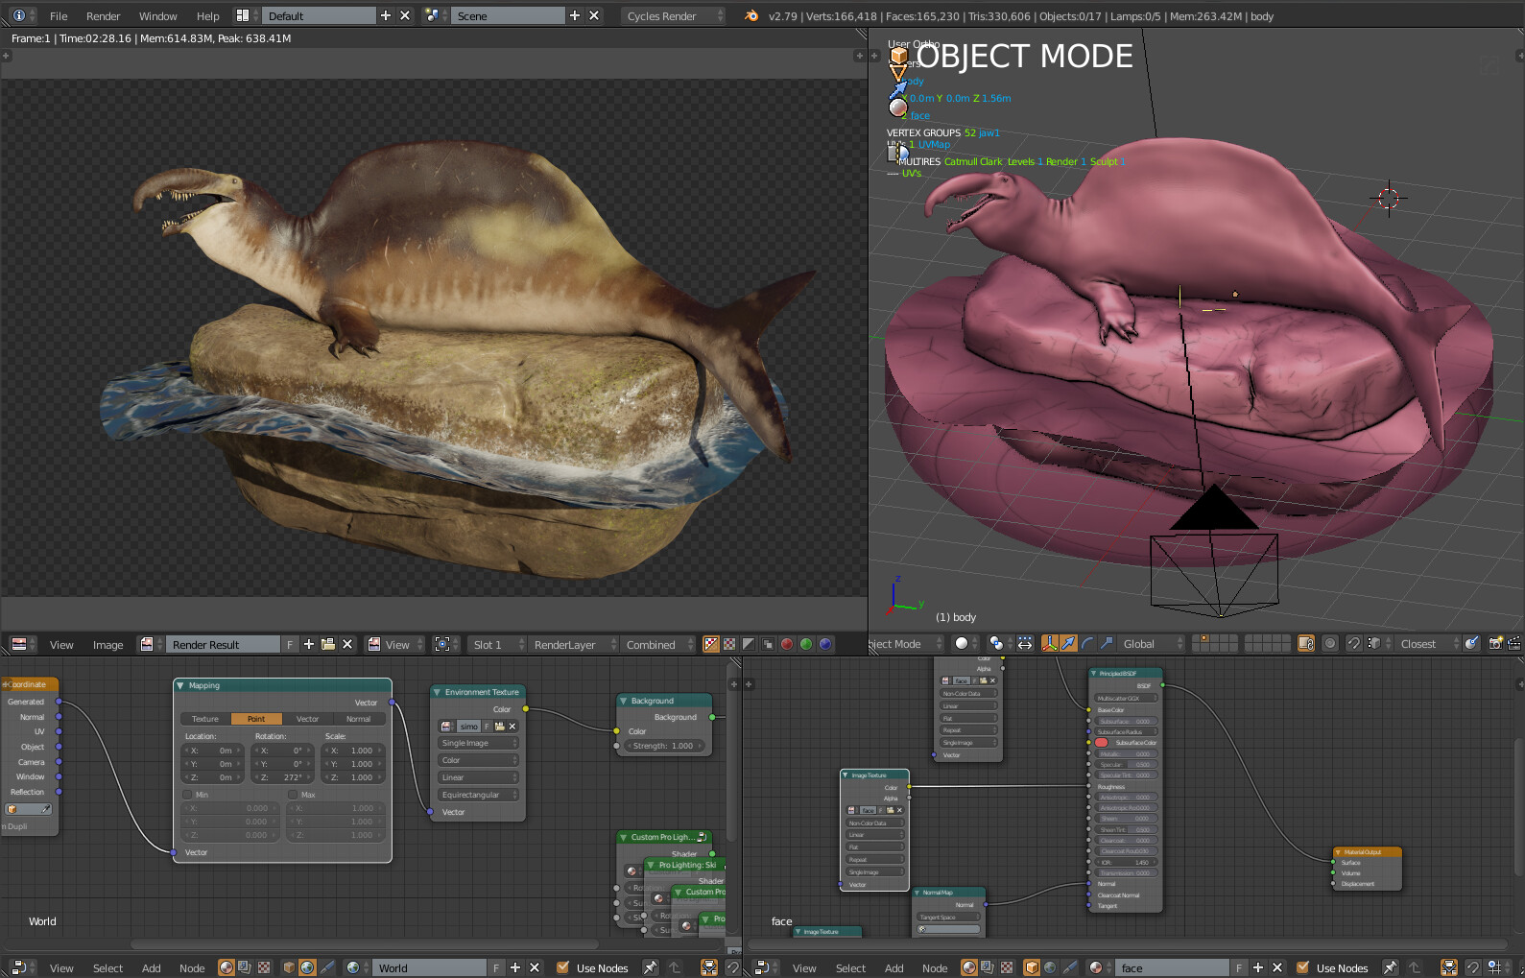This screenshot has width=1525, height=978.
Task: Click the OpenGL render camera icon
Action: [1494, 644]
